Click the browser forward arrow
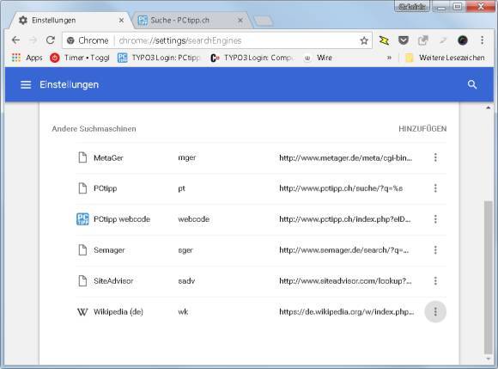This screenshot has width=498, height=369. [x=33, y=40]
